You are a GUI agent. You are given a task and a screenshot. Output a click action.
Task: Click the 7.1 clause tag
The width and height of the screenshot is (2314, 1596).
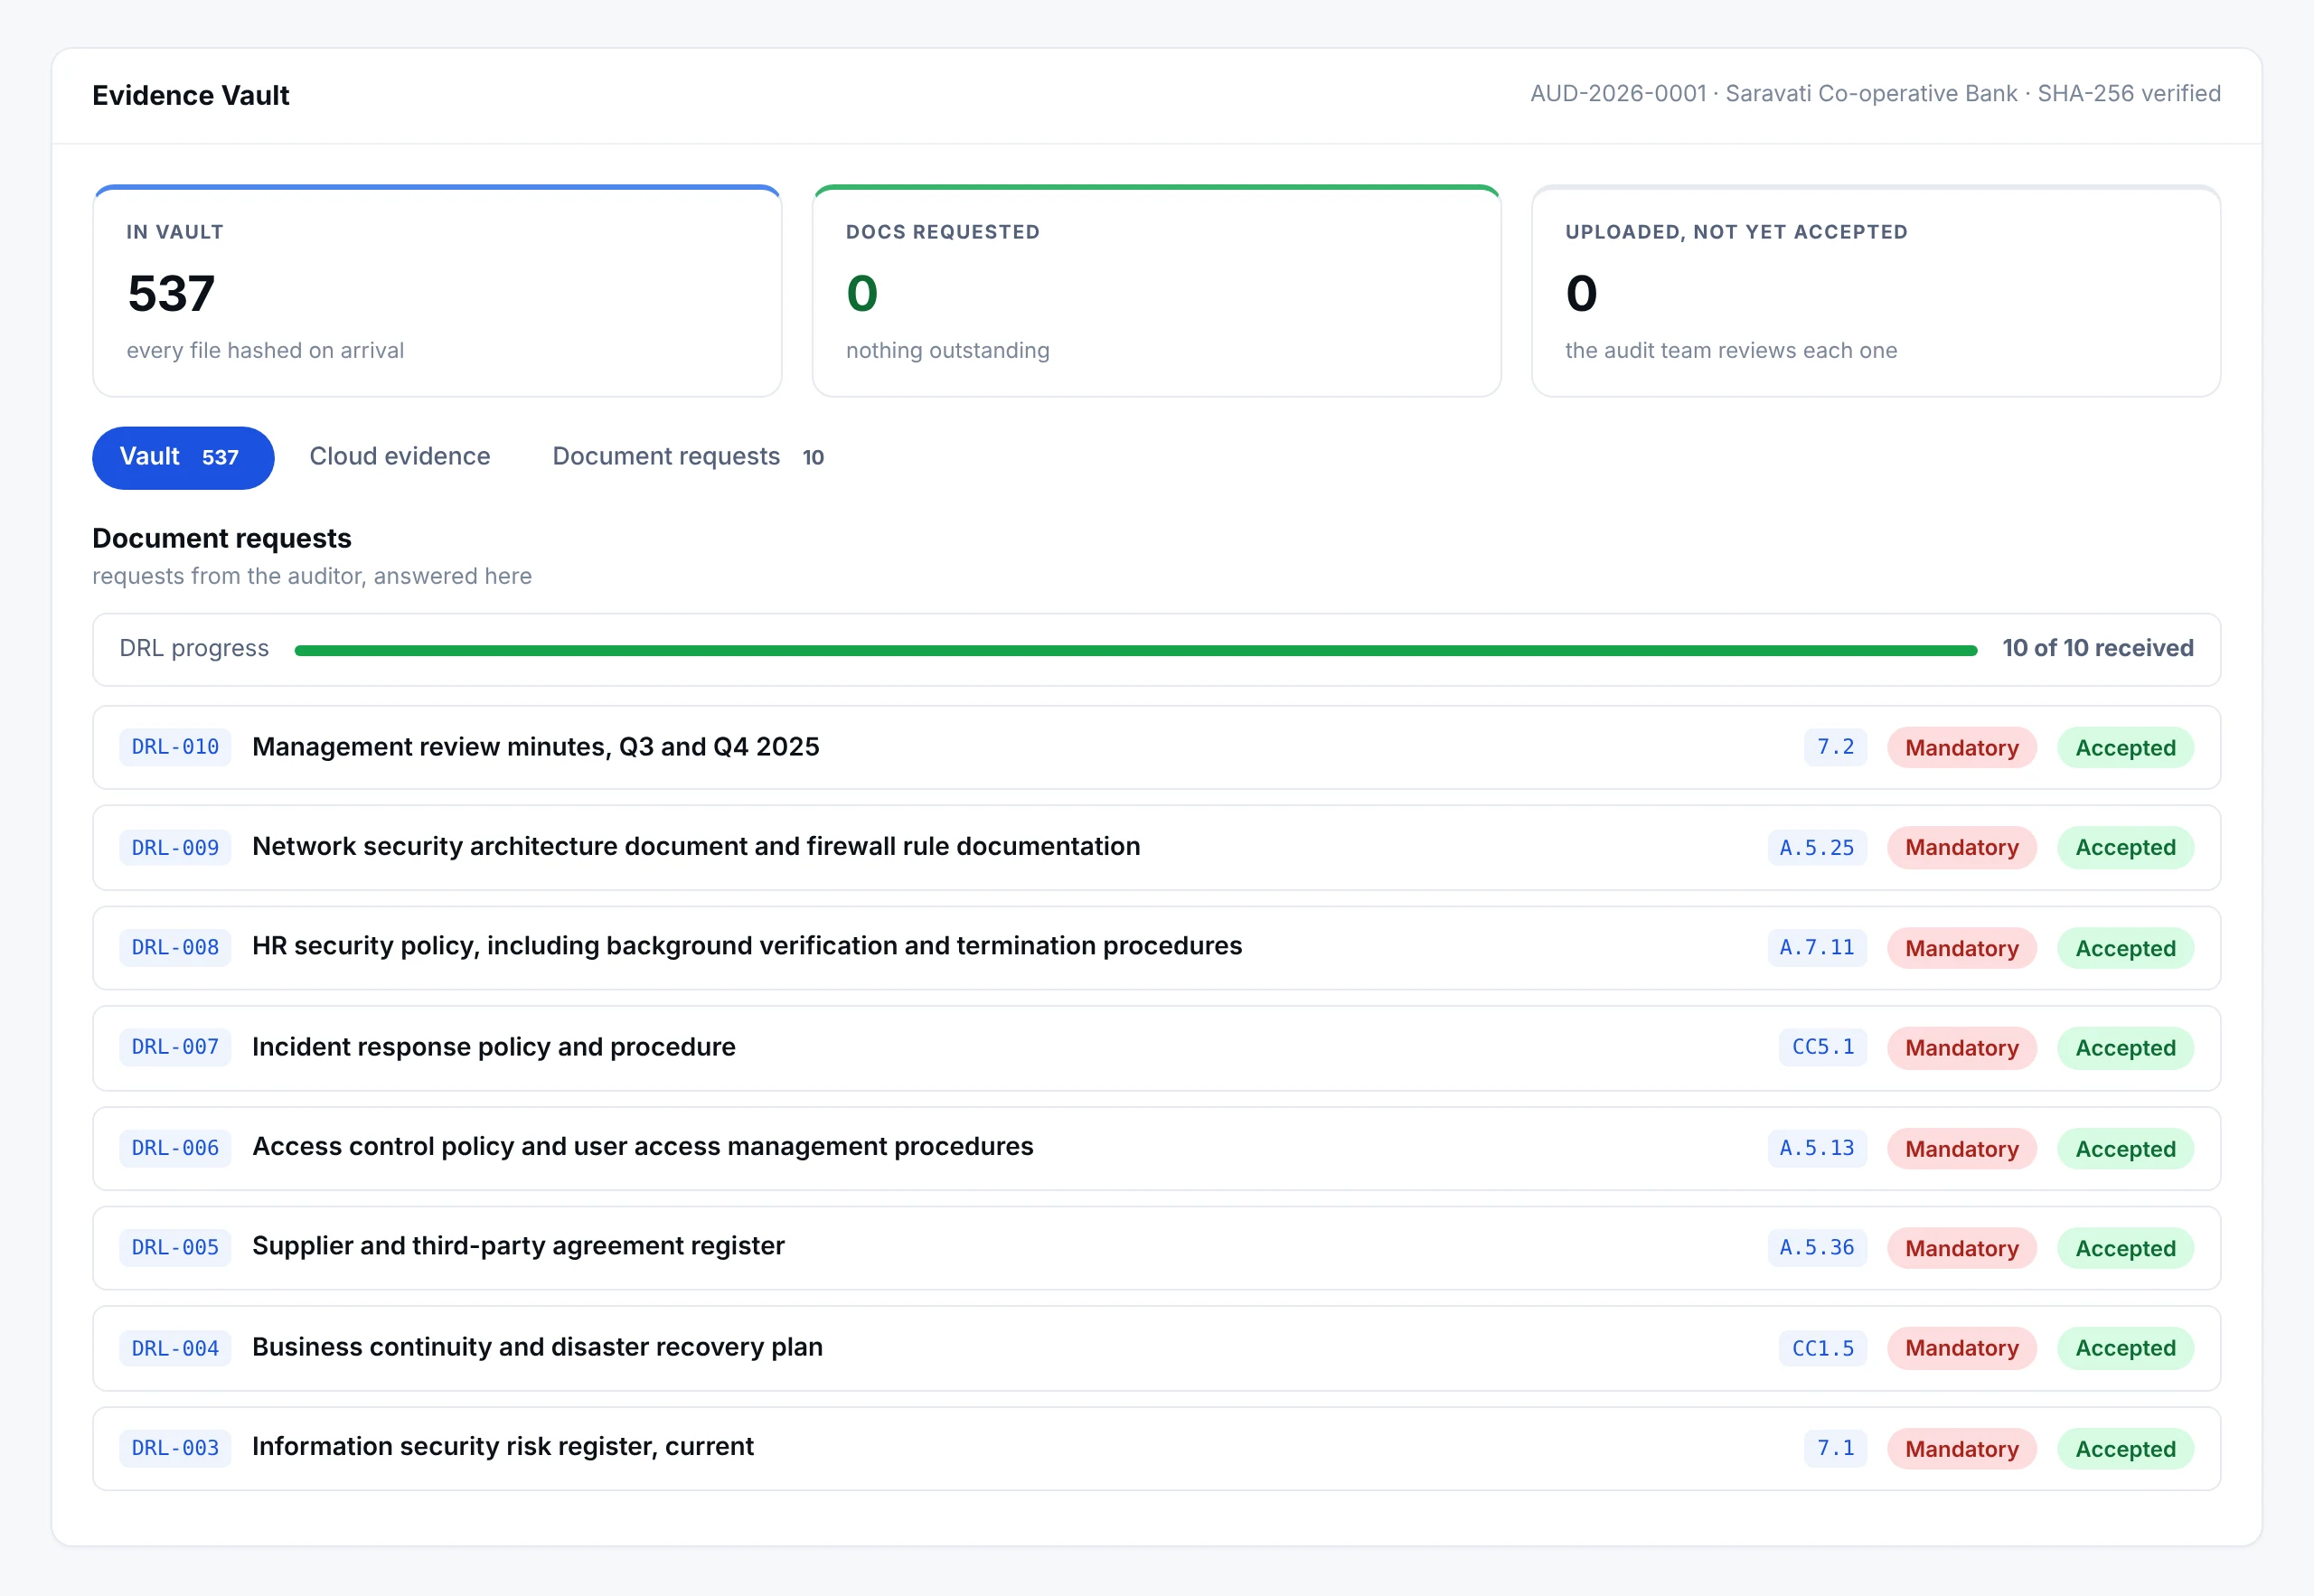pos(1835,1448)
